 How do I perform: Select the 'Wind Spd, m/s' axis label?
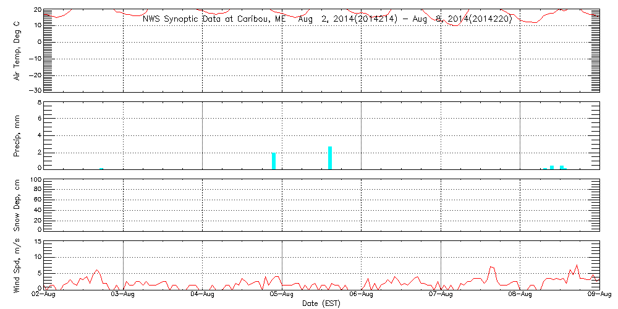coord(17,265)
